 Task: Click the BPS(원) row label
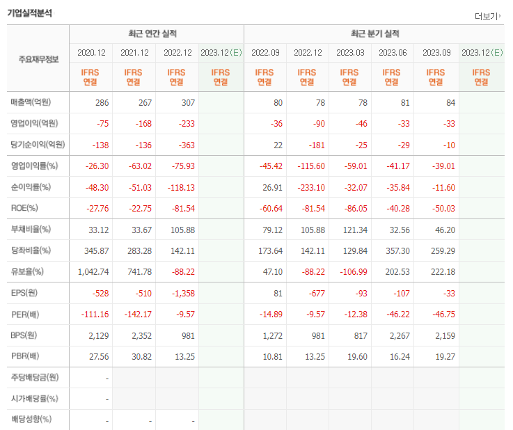pos(24,335)
